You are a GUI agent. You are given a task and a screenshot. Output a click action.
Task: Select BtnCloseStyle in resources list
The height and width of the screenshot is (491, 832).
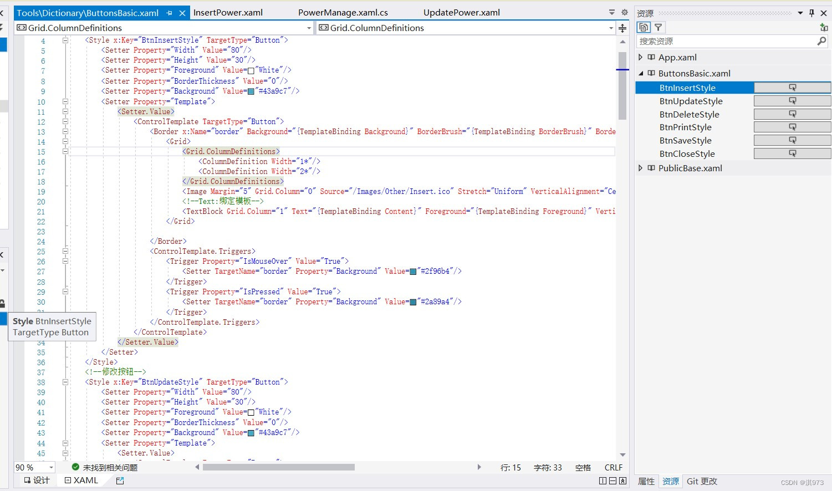coord(687,154)
